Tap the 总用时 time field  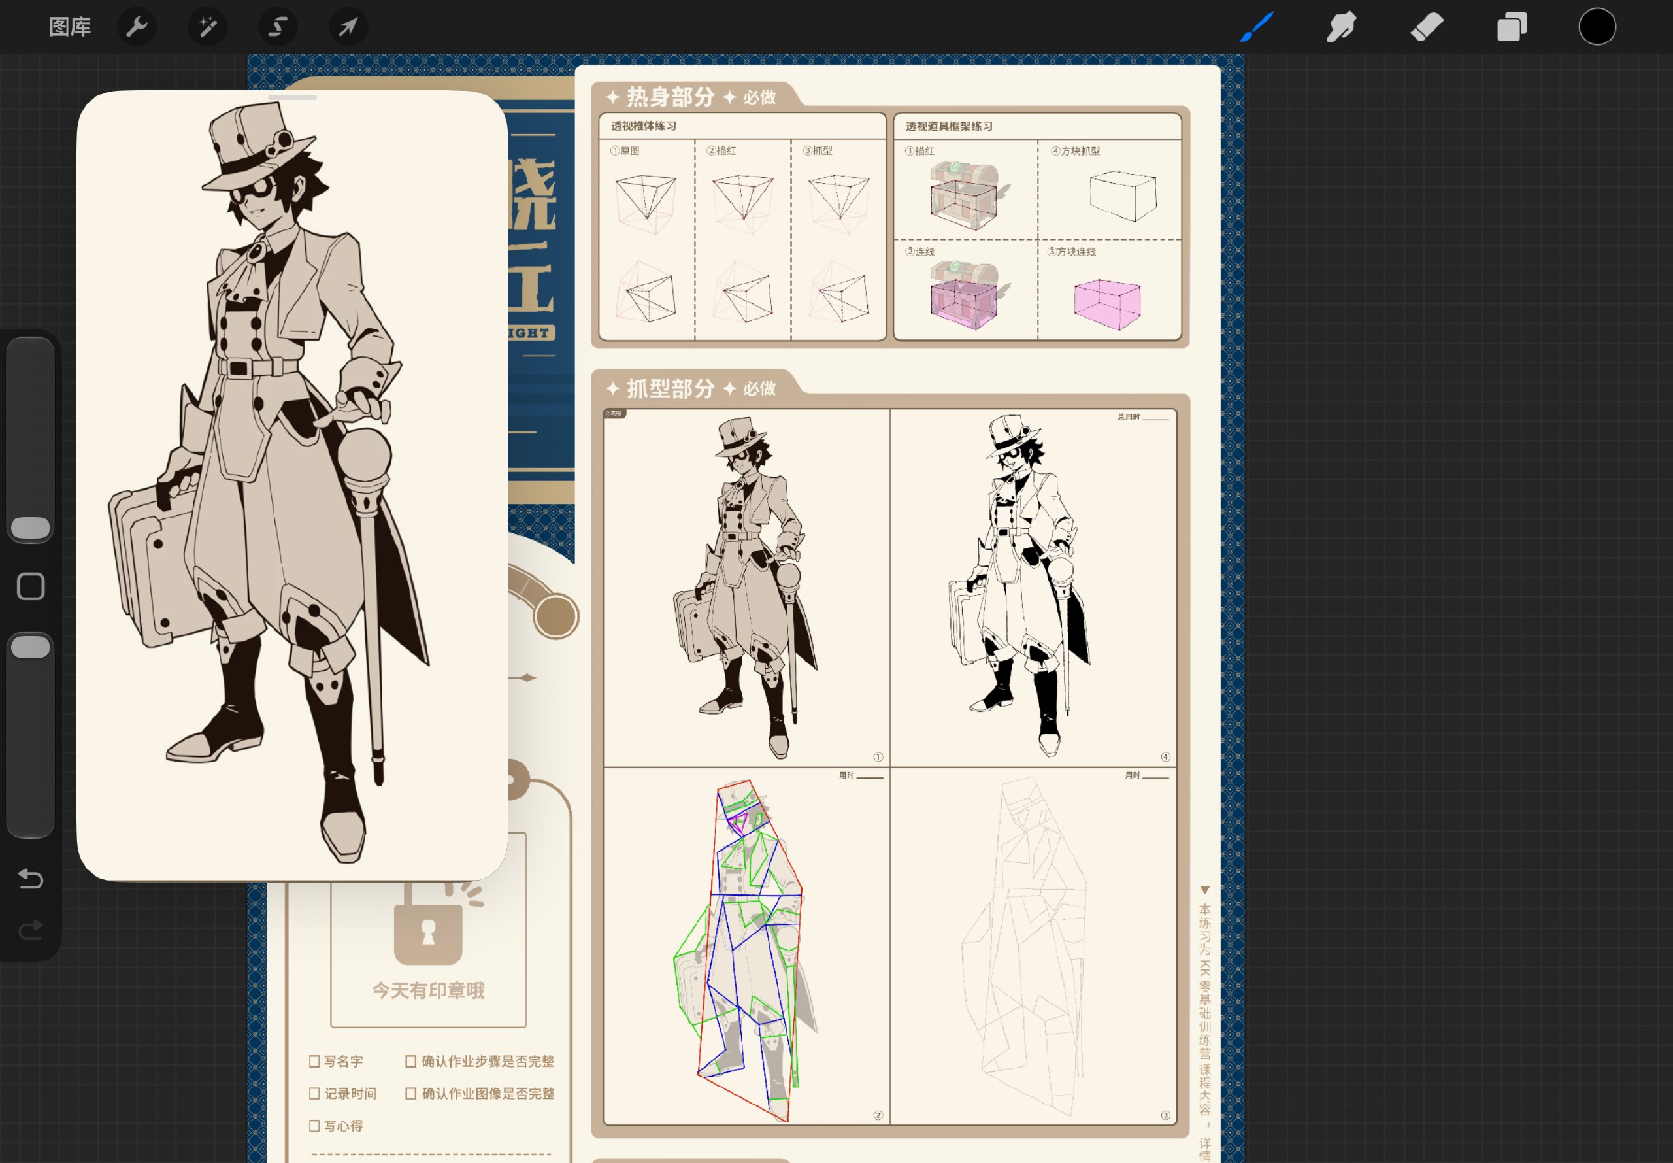click(x=1143, y=417)
